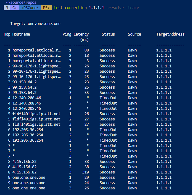Image resolution: width=192 pixels, height=195 pixels.
Task: Click latency 23 in hop 2 ping 2 row
Action: 87,71
